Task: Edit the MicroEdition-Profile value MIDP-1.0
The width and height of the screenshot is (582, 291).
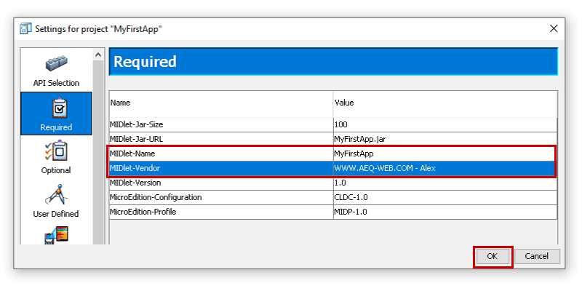Action: coord(445,212)
